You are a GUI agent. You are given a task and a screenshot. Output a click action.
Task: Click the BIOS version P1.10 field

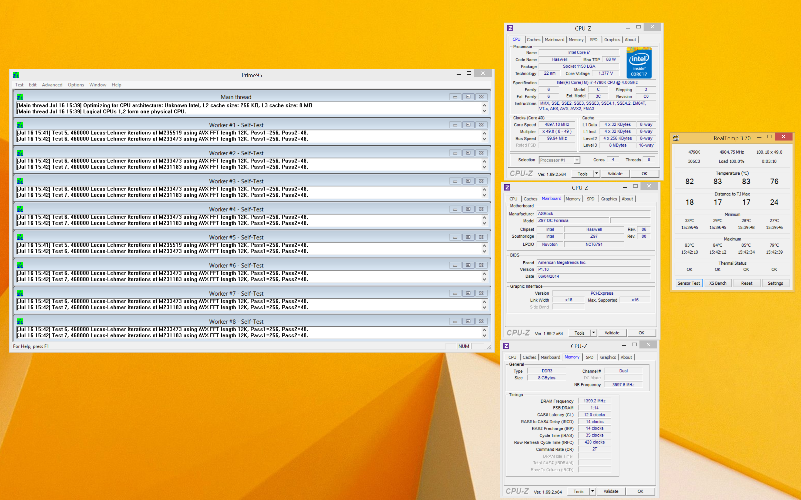click(x=593, y=269)
